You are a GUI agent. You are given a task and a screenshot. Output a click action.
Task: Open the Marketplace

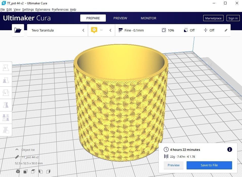(213, 18)
